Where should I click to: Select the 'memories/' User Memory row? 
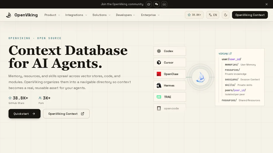[240, 64]
